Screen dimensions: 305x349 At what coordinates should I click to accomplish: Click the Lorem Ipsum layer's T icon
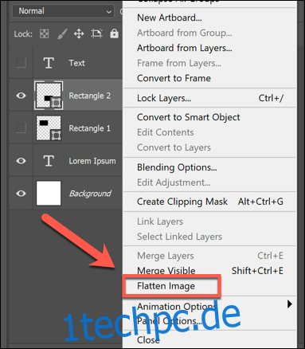49,161
